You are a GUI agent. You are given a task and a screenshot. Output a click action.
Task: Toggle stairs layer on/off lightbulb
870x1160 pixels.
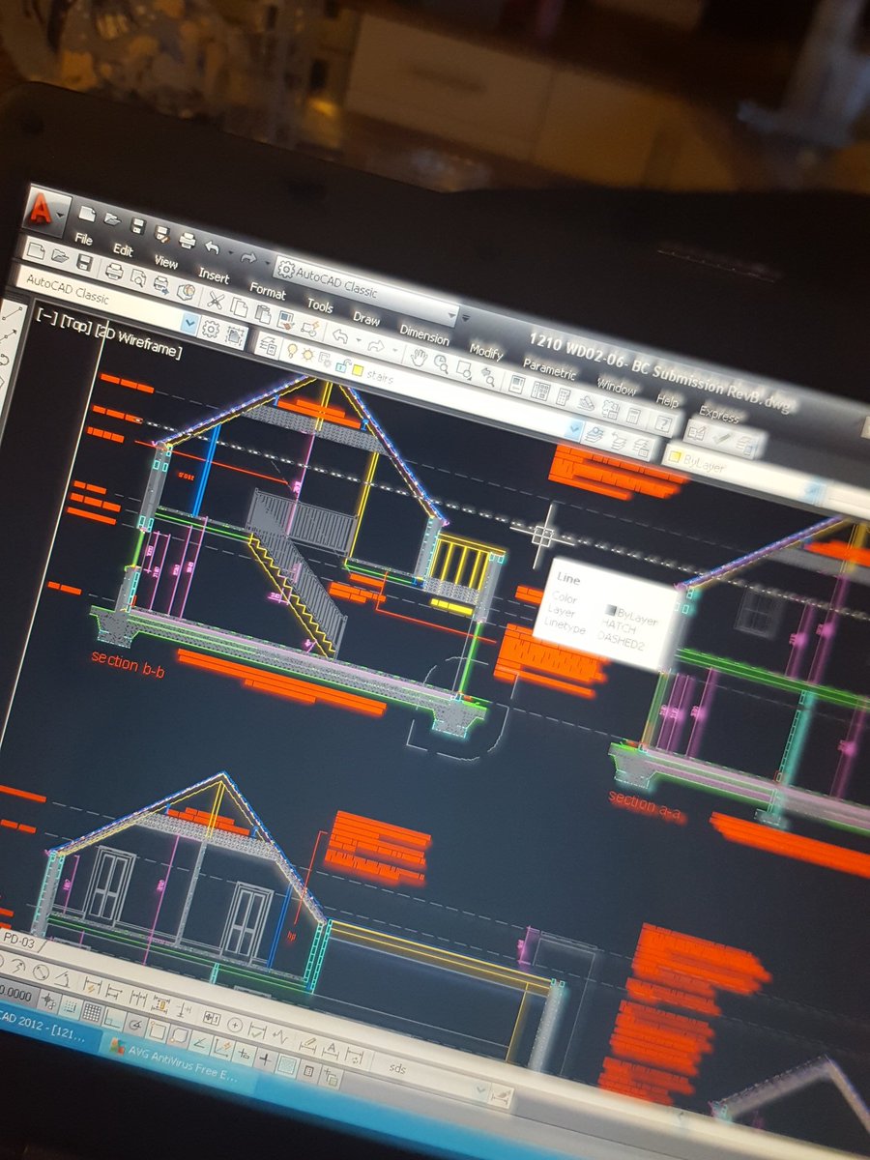[291, 350]
